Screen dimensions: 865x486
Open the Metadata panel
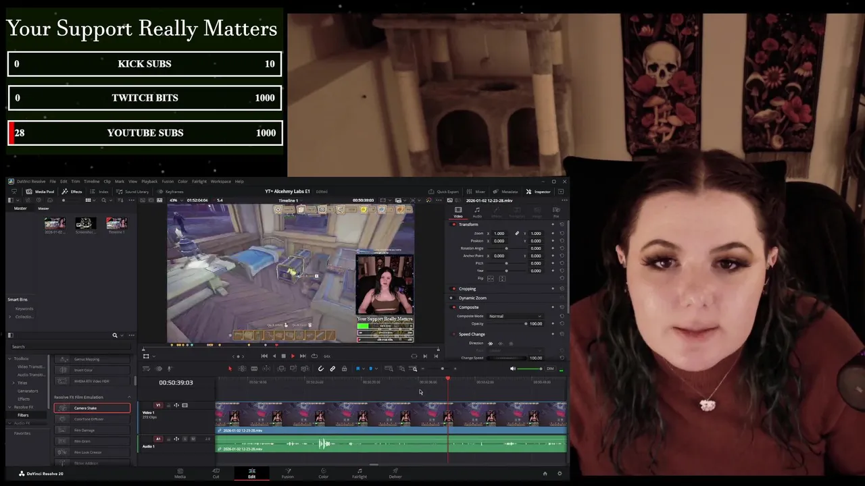(x=505, y=192)
